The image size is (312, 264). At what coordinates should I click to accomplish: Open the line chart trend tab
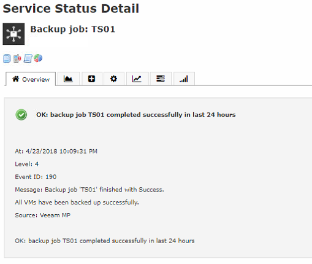pyautogui.click(x=137, y=79)
